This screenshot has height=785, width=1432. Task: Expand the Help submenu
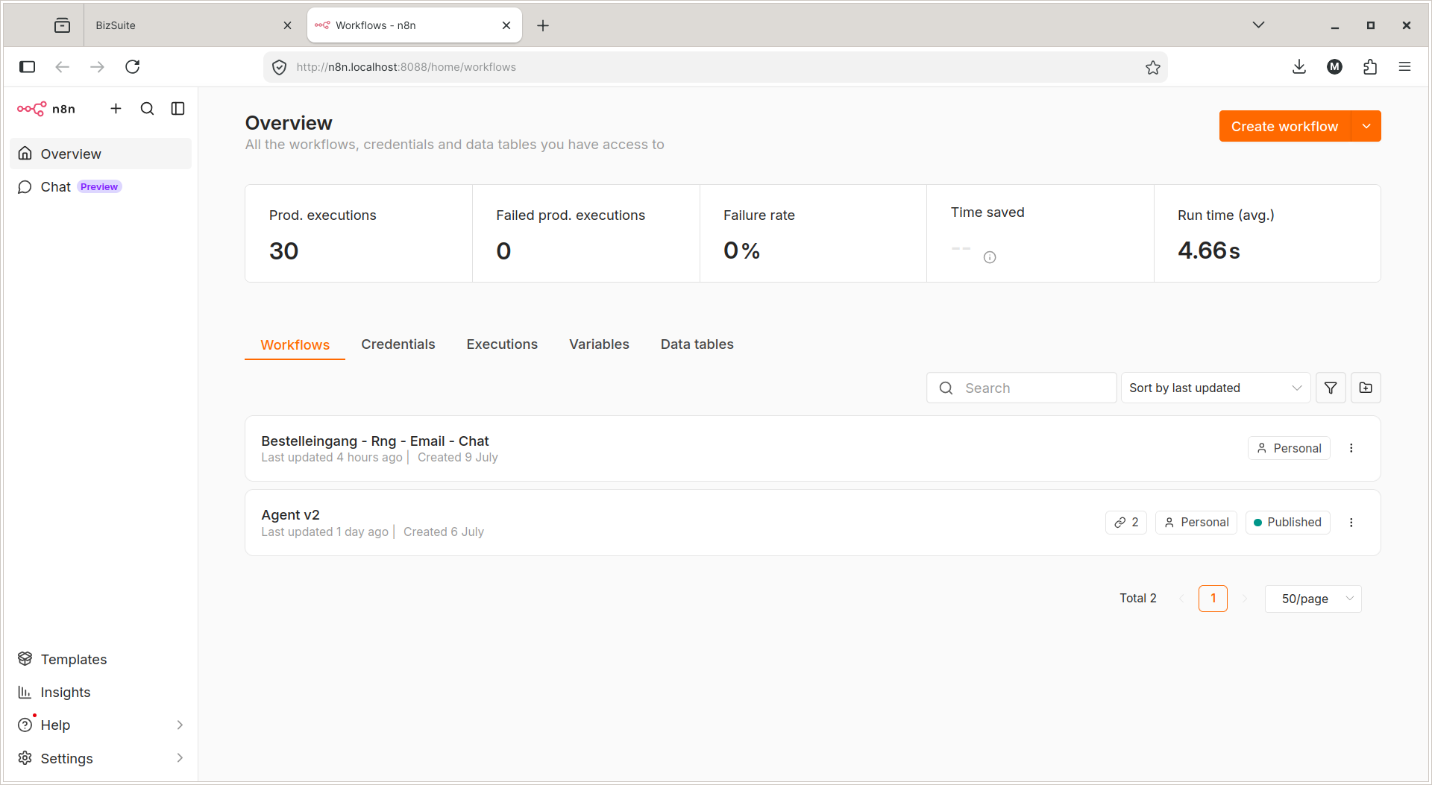[x=101, y=725]
